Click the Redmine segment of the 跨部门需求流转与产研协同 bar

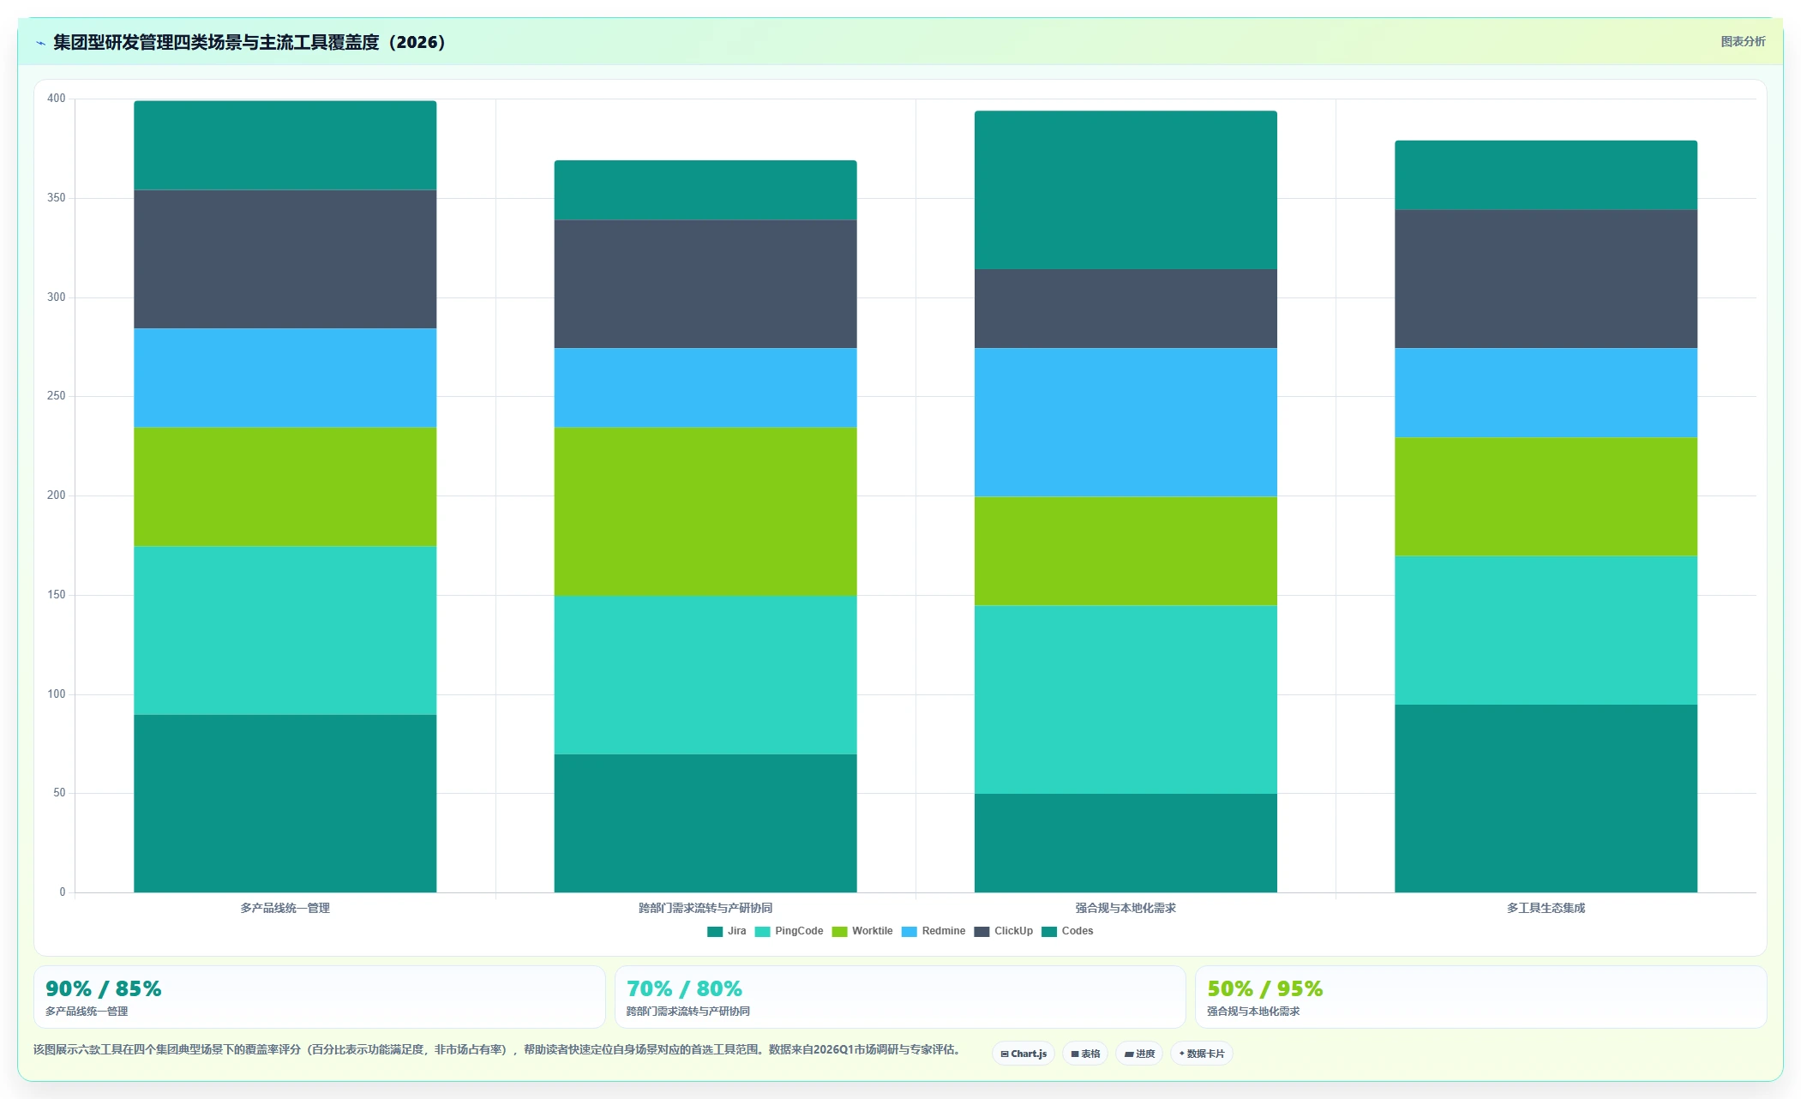pyautogui.click(x=705, y=387)
